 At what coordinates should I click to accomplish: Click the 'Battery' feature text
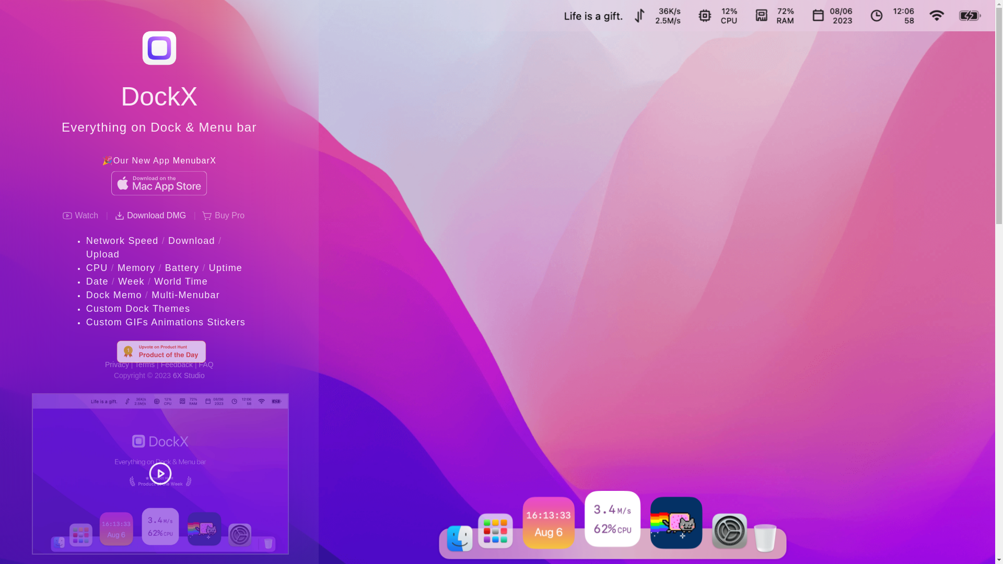(182, 268)
